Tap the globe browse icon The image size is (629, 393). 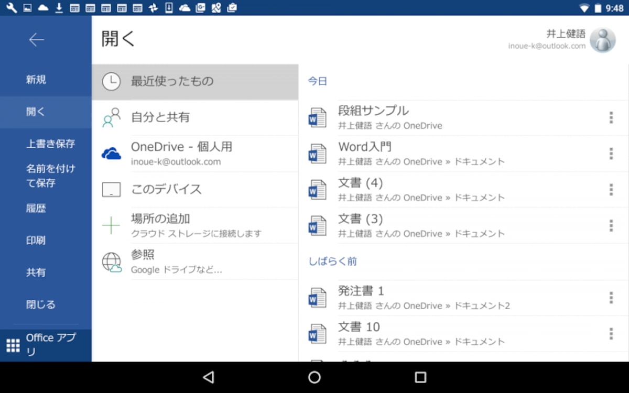112,262
